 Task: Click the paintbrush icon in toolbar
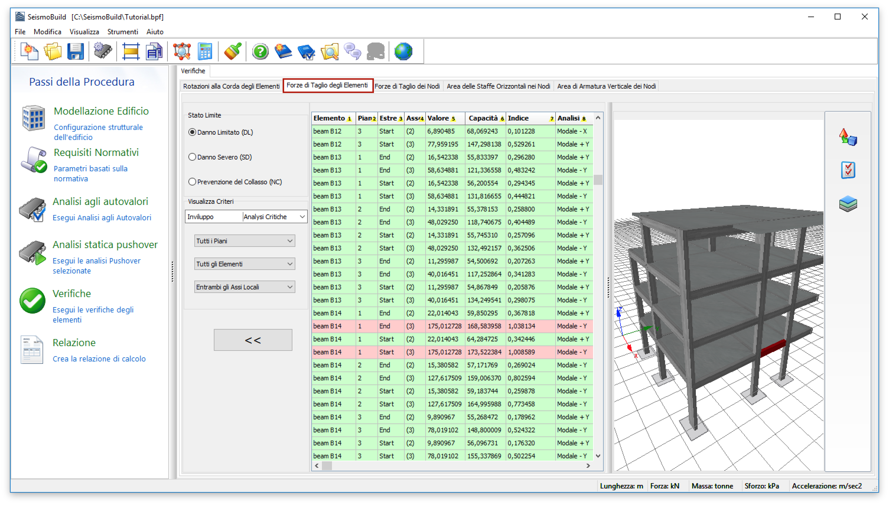[x=232, y=52]
